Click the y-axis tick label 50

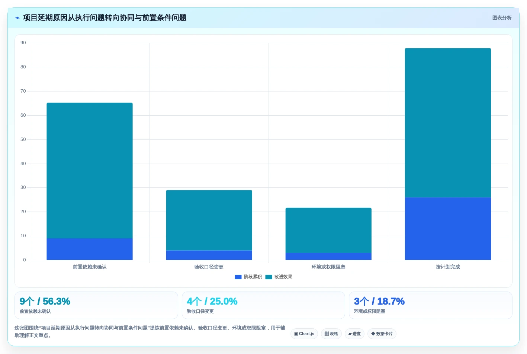coord(23,139)
